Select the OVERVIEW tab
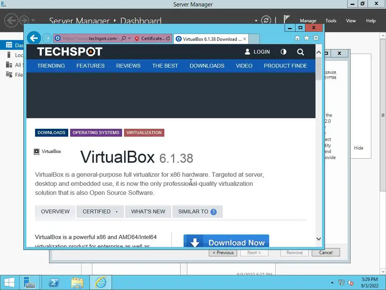This screenshot has height=290, width=386. (55, 211)
